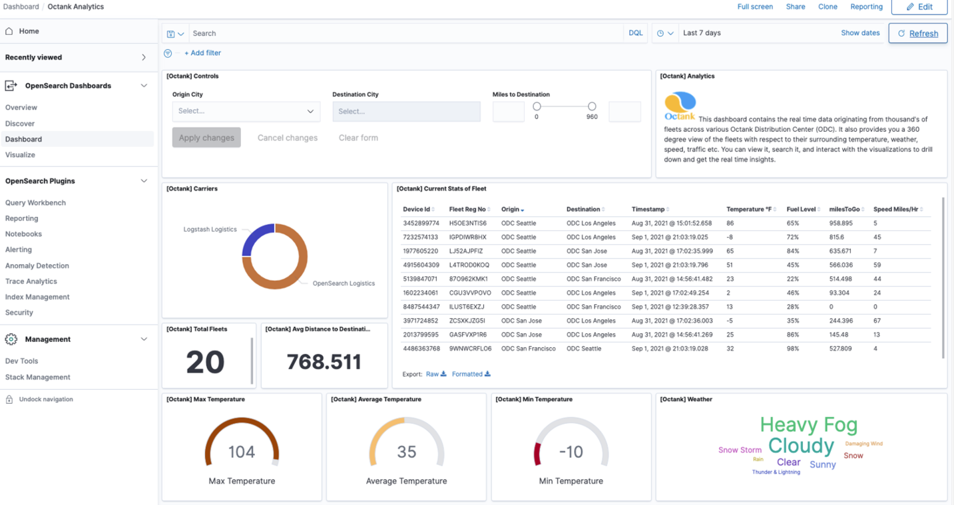Open the clock quick time menu

pos(665,33)
